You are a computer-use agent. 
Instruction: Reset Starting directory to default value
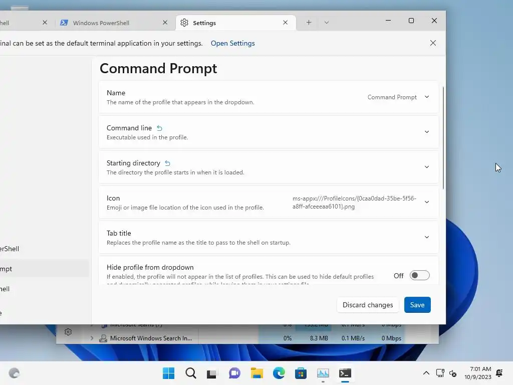[167, 163]
